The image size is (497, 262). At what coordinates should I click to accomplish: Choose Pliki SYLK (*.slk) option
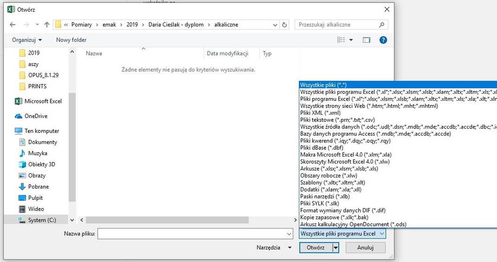[398, 203]
